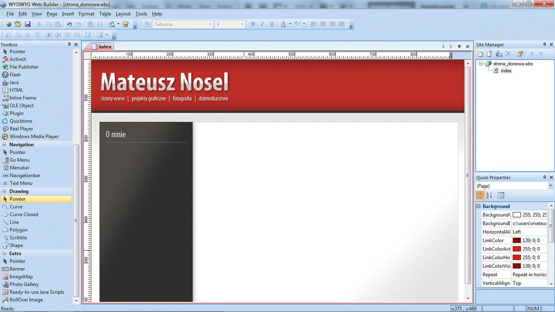Select File Publisher tool
This screenshot has height=312, width=555.
tap(24, 67)
